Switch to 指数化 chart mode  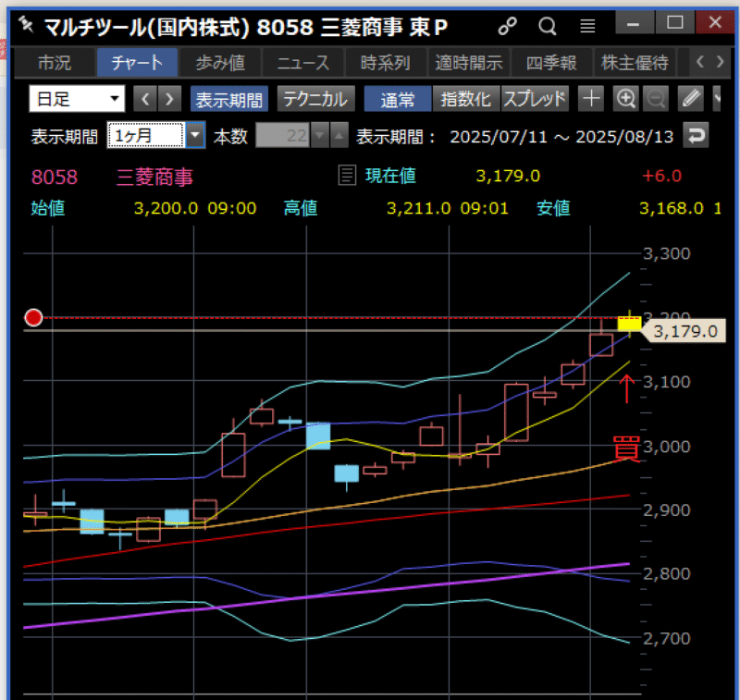466,99
